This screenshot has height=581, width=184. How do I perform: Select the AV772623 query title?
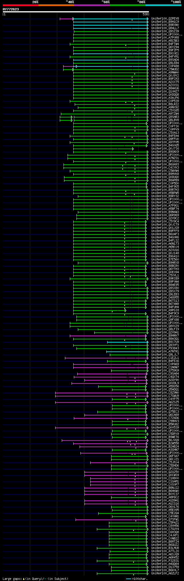[11, 9]
